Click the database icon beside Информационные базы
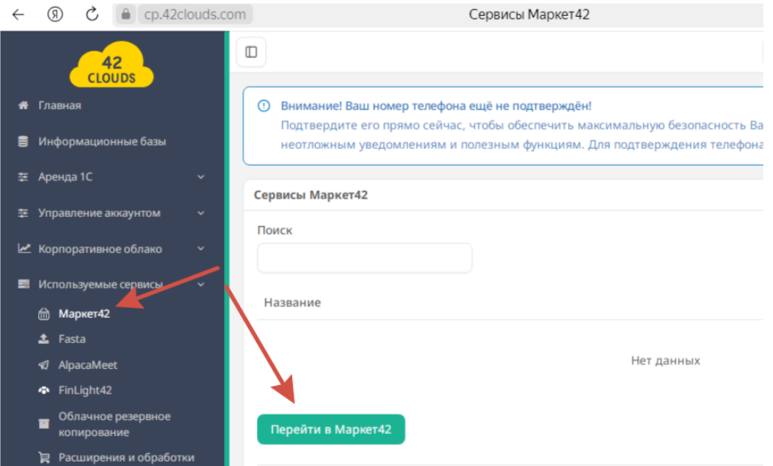 point(23,141)
